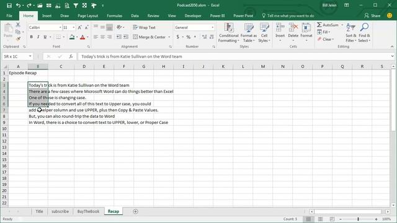This screenshot has height=223, width=397.
Task: Toggle align text right
Action: coord(109,37)
